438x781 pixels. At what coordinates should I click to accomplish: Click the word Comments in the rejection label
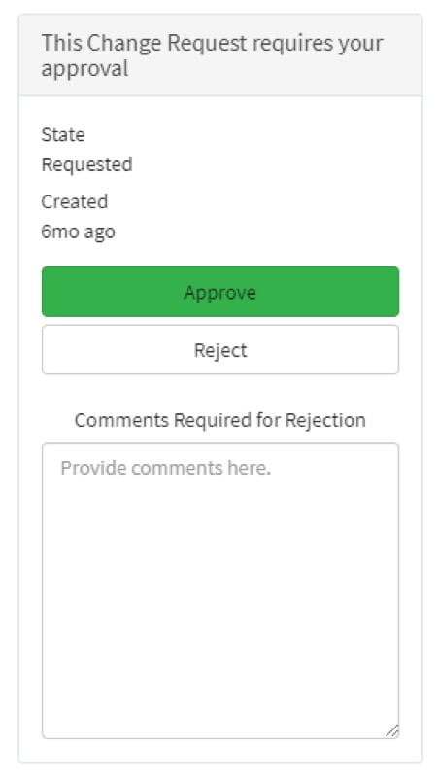[x=121, y=420]
